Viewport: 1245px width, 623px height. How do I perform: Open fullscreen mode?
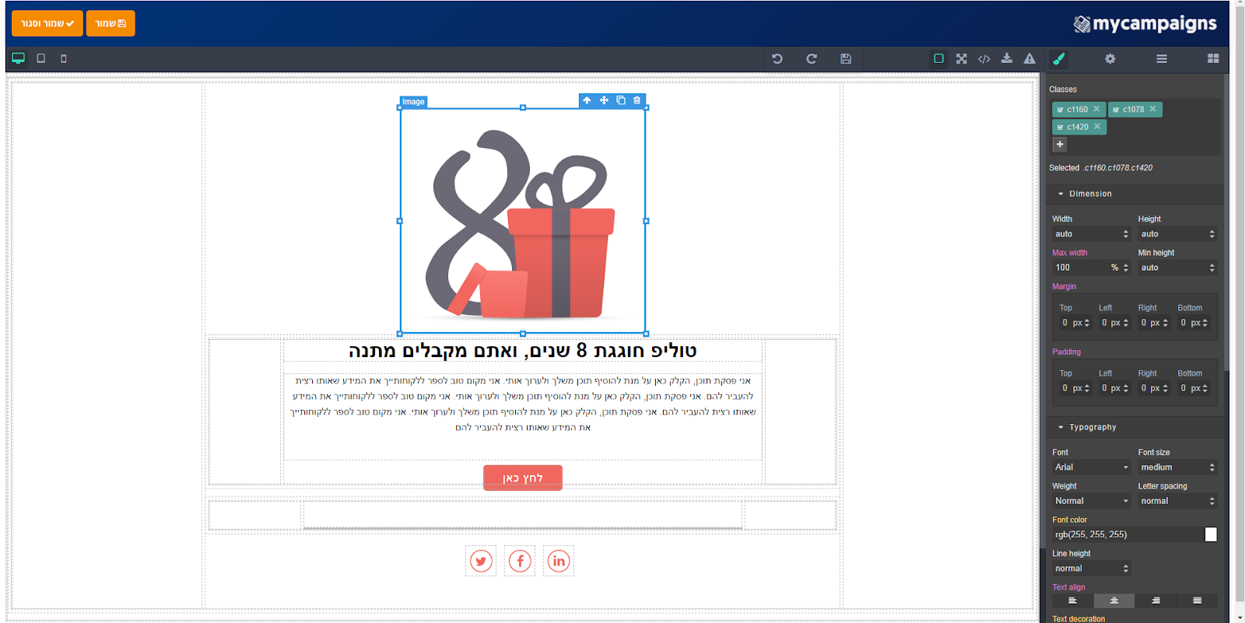tap(962, 58)
